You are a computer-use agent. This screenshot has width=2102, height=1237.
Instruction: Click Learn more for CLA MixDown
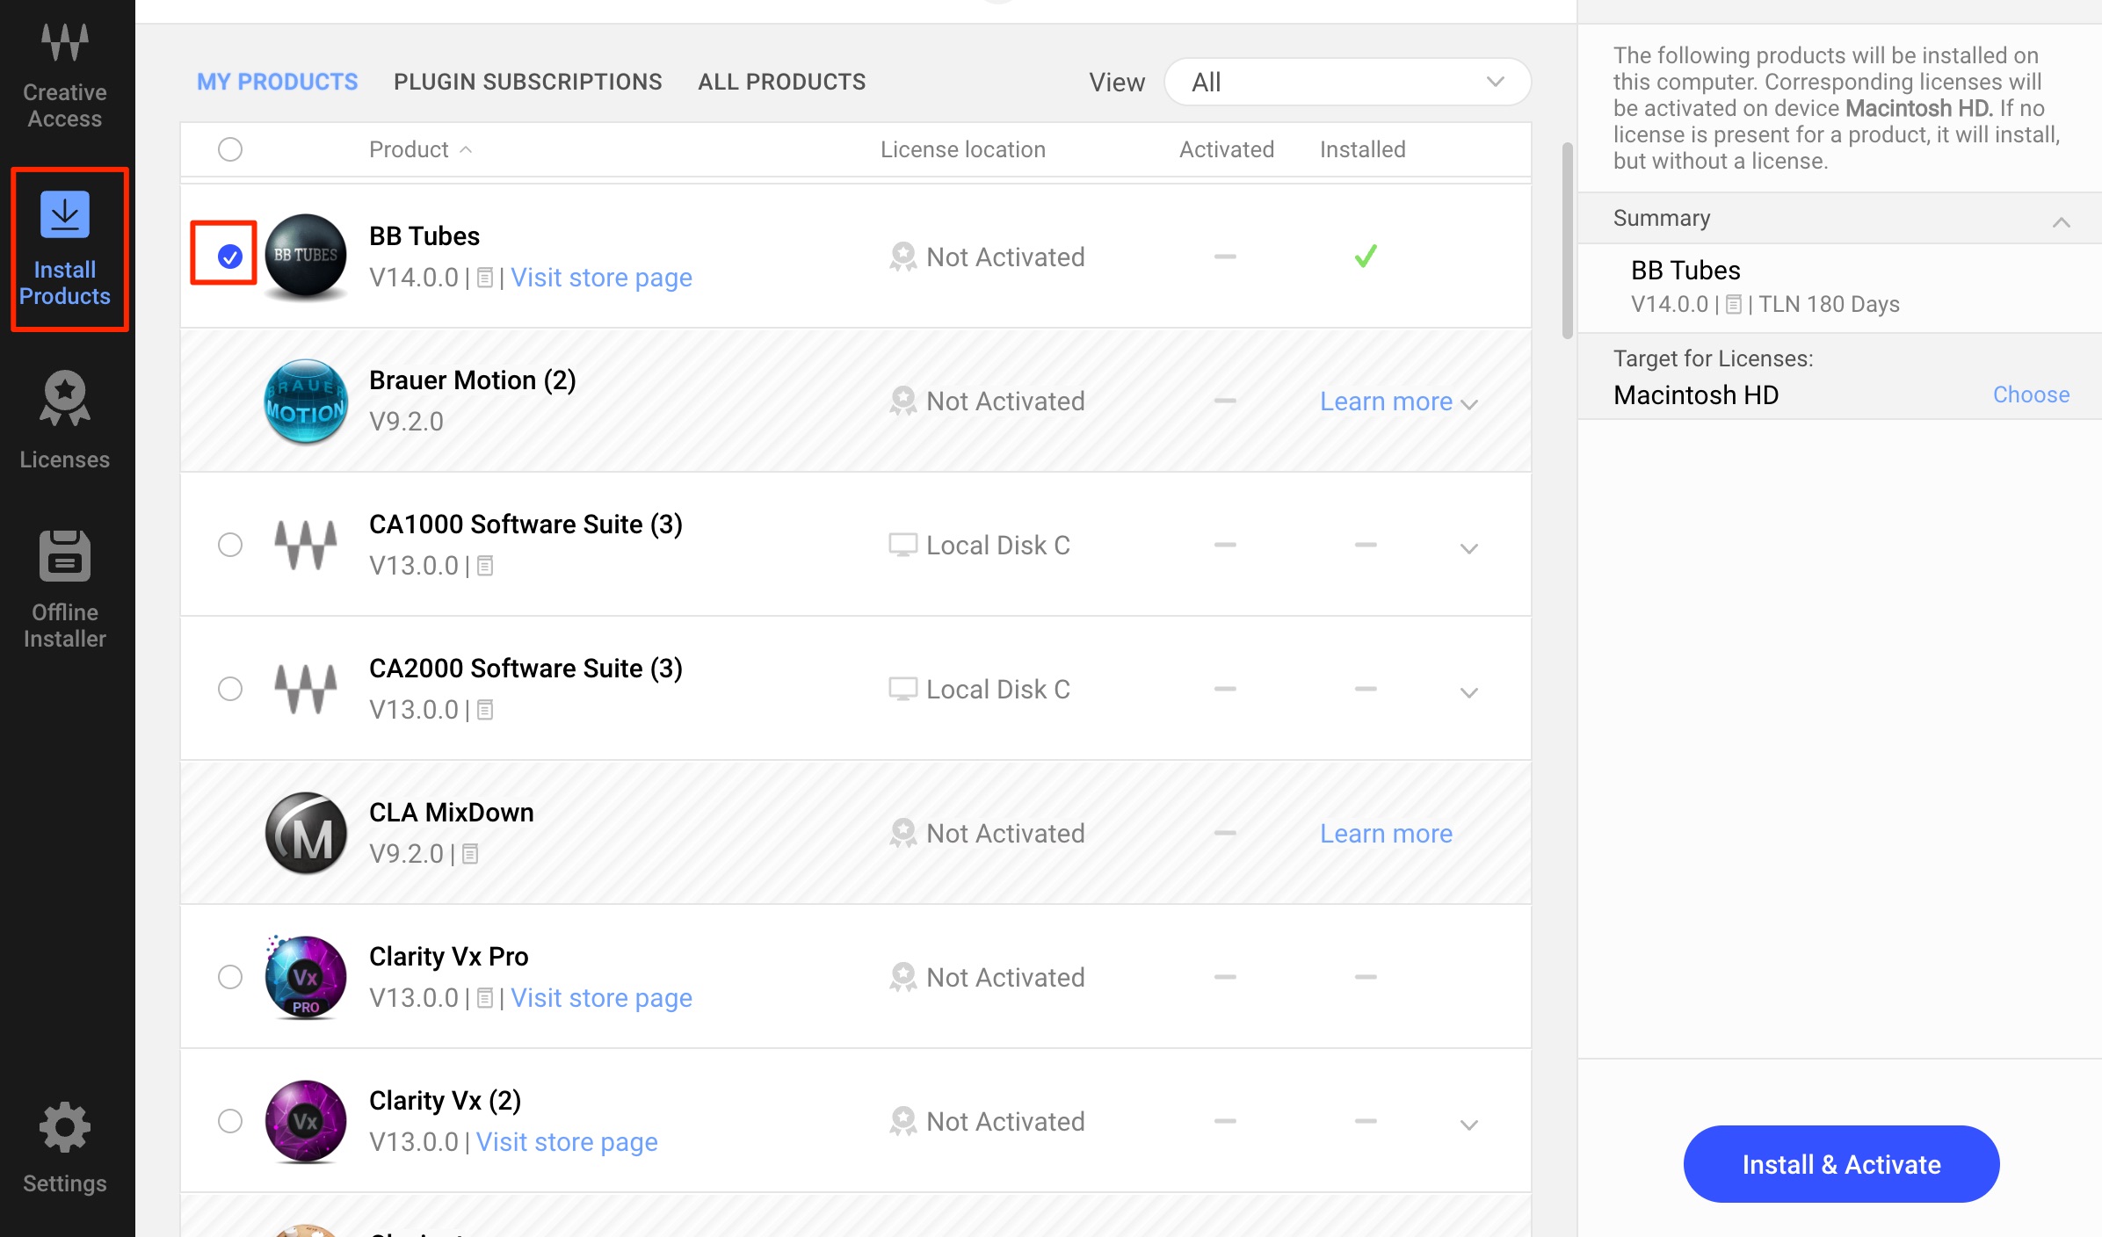[1386, 833]
